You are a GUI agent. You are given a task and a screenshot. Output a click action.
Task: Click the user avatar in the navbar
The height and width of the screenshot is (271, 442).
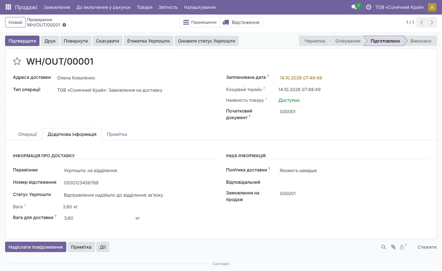[432, 7]
